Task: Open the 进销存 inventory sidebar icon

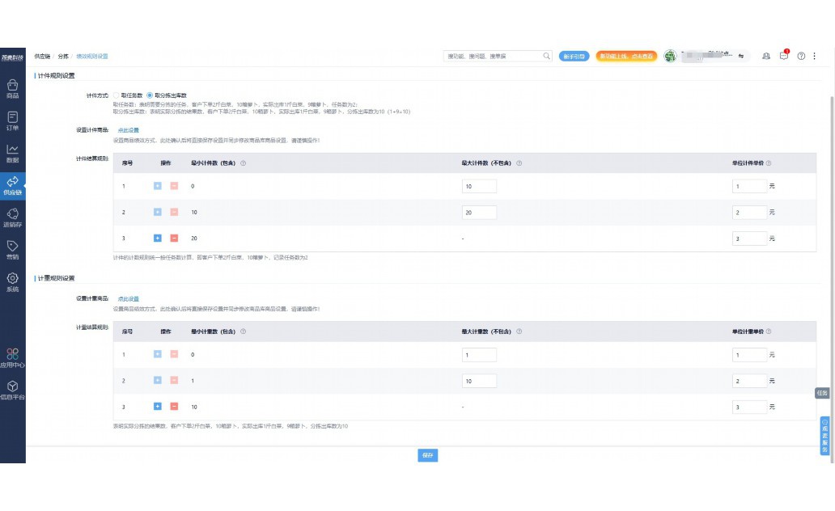Action: tap(12, 217)
